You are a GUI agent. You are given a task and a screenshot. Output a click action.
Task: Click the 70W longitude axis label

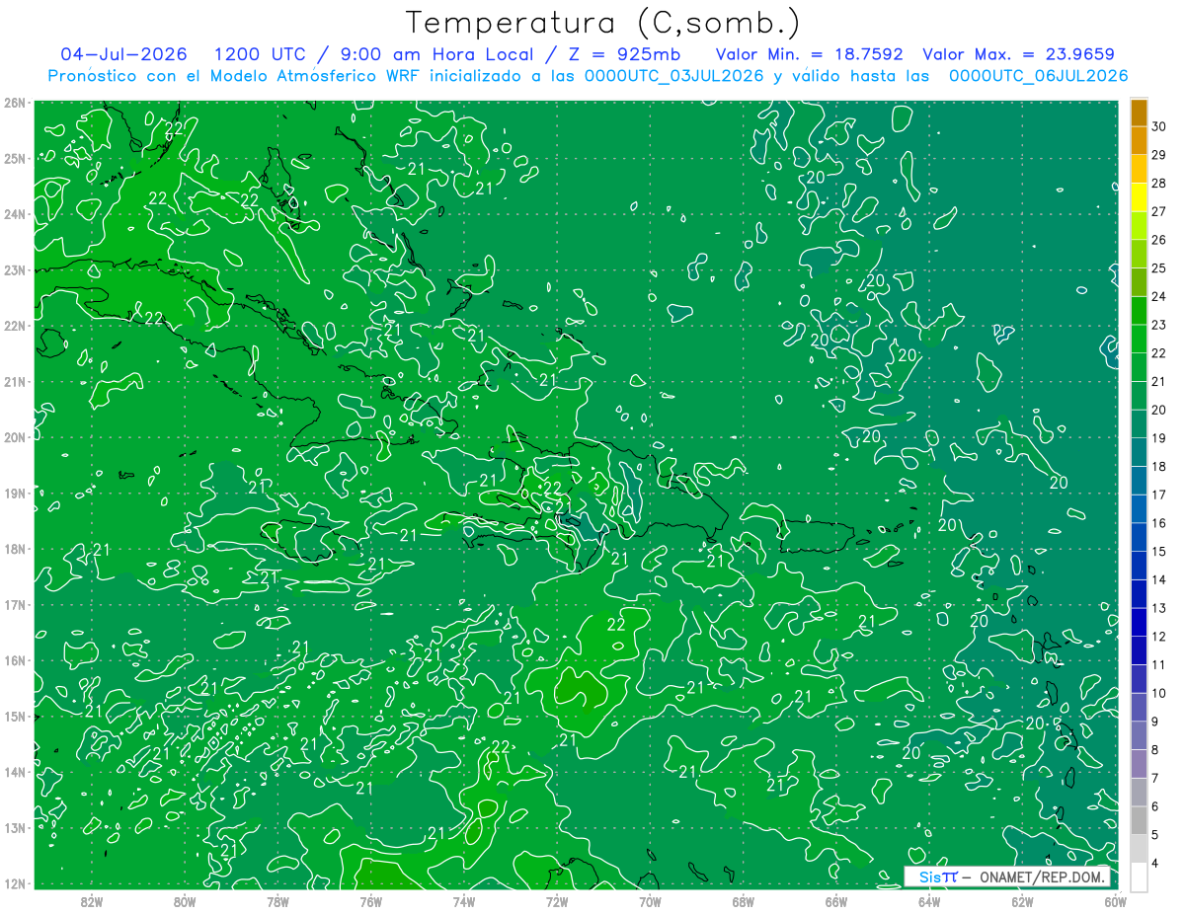650,901
